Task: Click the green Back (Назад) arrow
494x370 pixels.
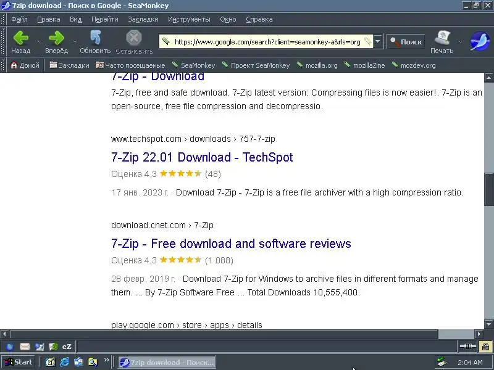Action: click(21, 41)
